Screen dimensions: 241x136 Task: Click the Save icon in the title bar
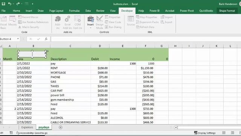[x=3, y=4]
